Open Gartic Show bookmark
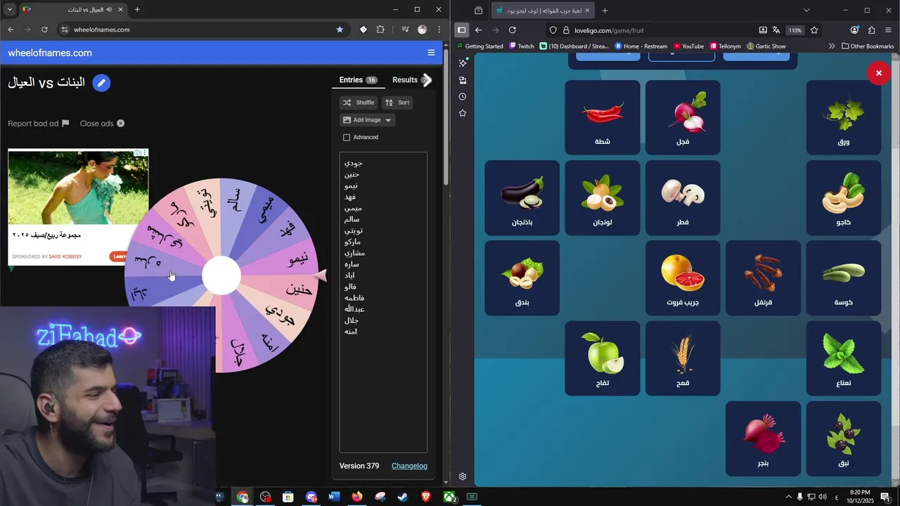Screen dimensions: 900x506 coord(766,46)
